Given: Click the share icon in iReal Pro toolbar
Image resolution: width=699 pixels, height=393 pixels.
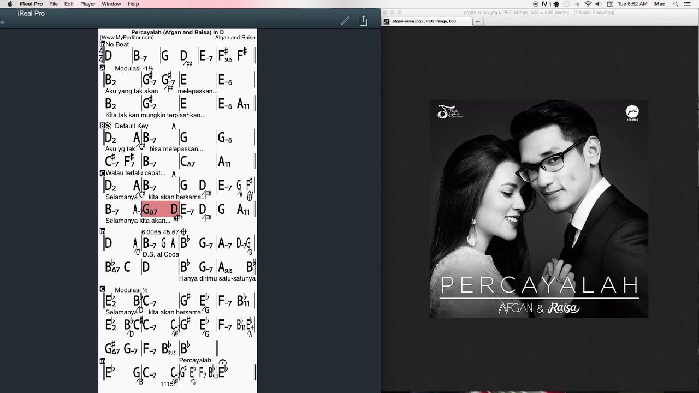Looking at the screenshot, I should [x=364, y=21].
